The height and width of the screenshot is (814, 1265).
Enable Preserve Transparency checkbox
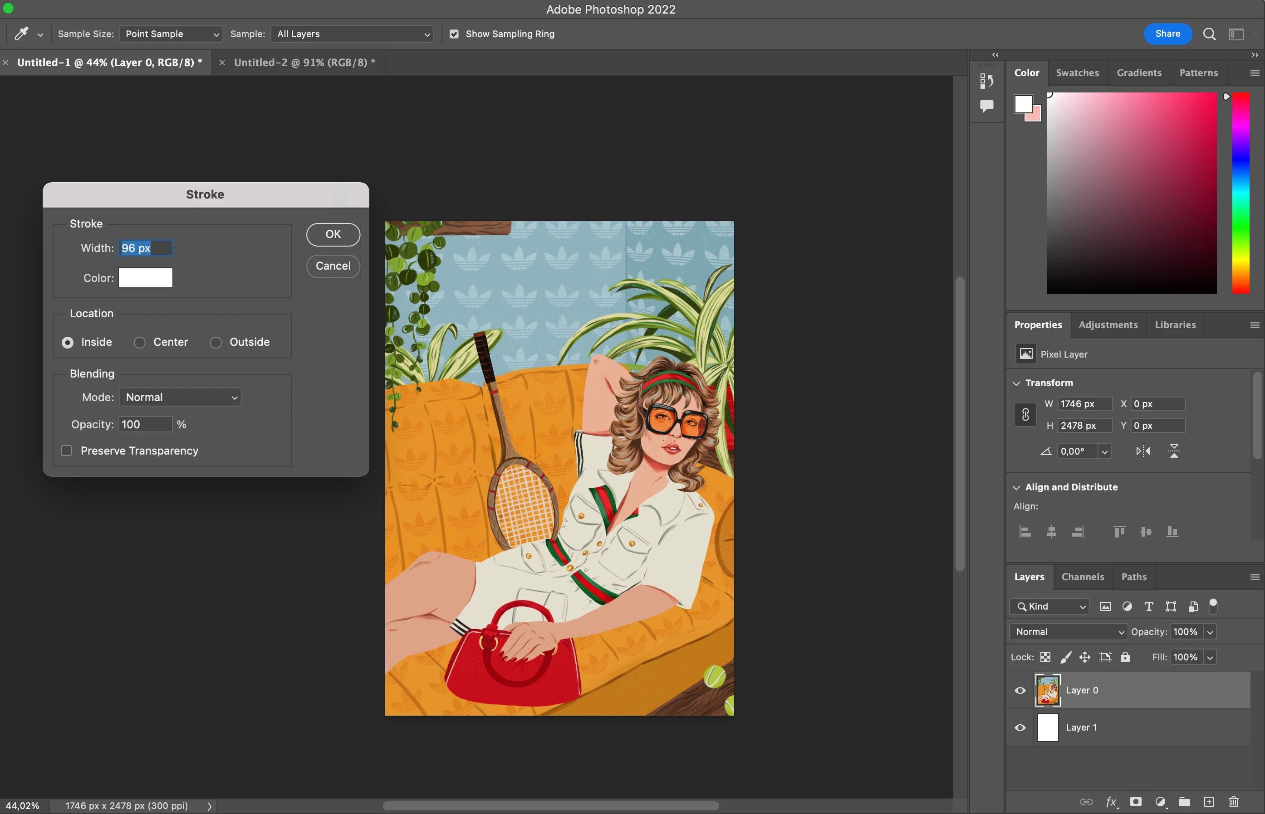67,451
